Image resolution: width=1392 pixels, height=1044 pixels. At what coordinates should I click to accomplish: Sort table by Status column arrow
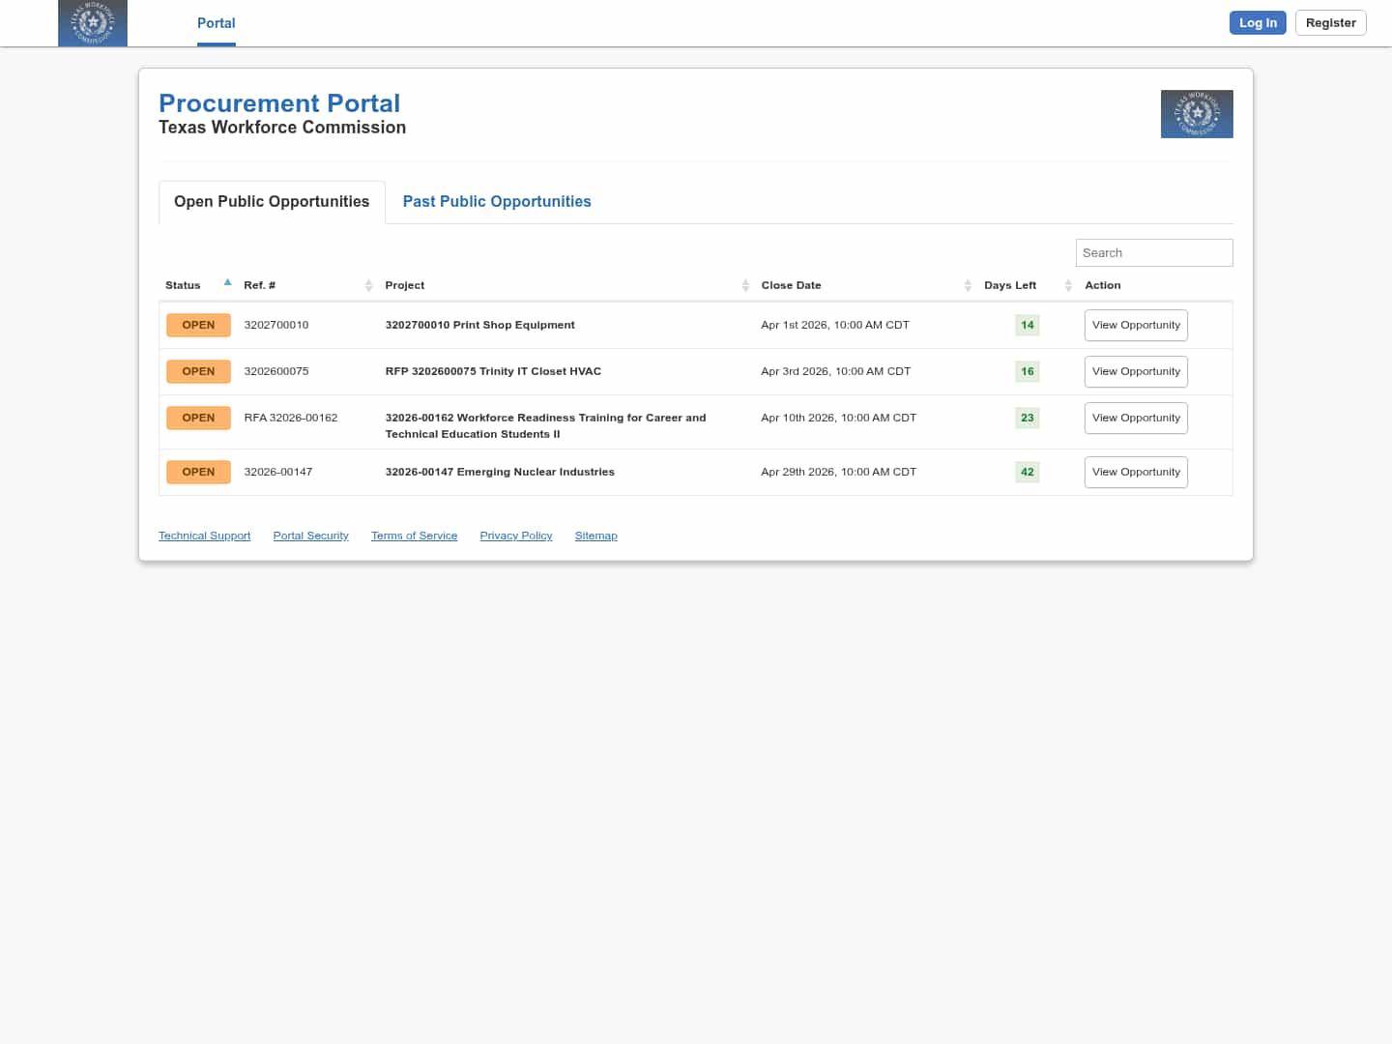(x=227, y=283)
